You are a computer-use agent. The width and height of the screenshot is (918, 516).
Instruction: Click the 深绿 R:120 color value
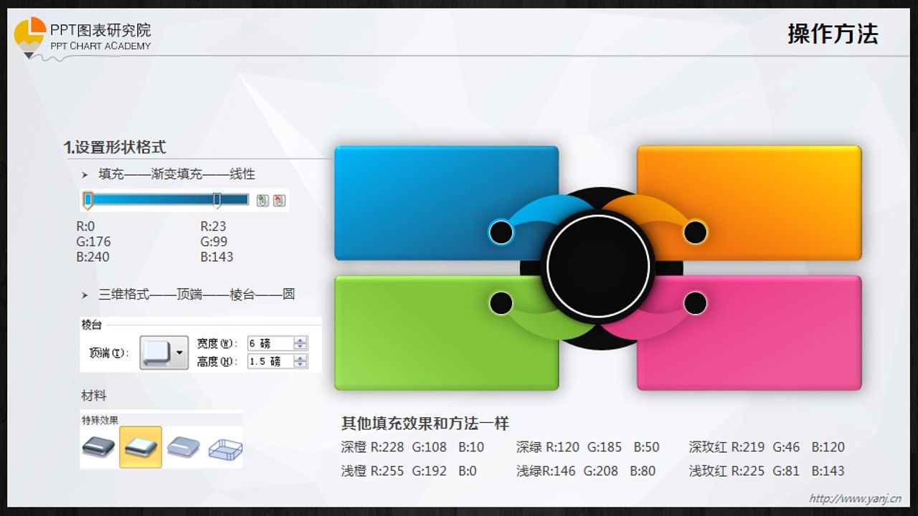pos(548,447)
